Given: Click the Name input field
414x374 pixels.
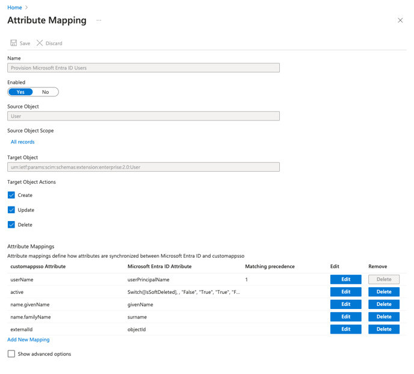Looking at the screenshot, I should click(x=143, y=67).
